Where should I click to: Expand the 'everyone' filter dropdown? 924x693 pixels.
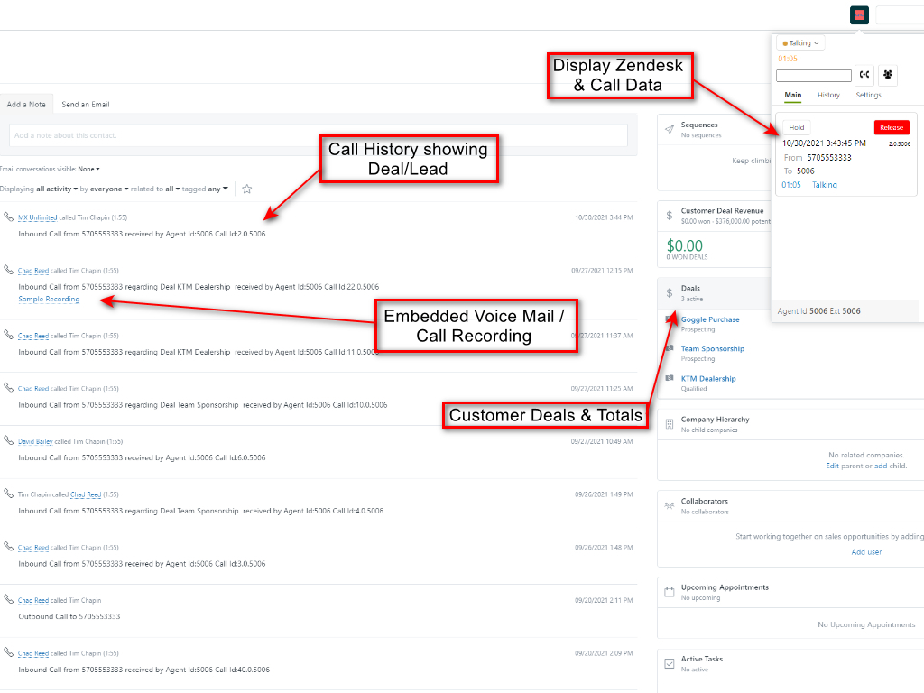(x=110, y=189)
